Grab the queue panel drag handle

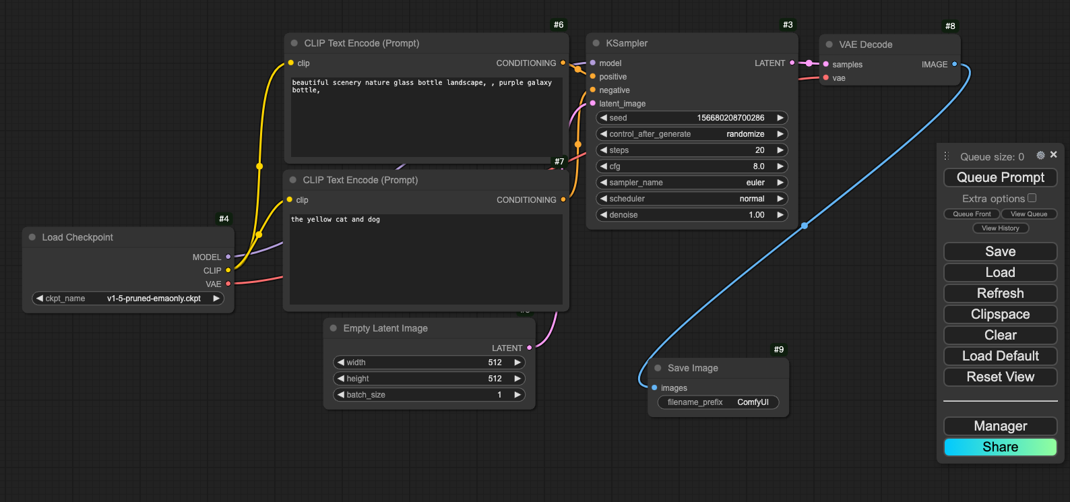[947, 156]
